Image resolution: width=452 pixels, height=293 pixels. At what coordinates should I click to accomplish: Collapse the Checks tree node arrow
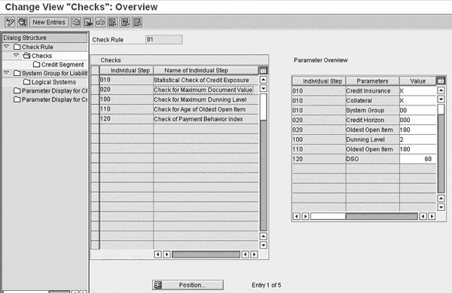[x=17, y=55]
